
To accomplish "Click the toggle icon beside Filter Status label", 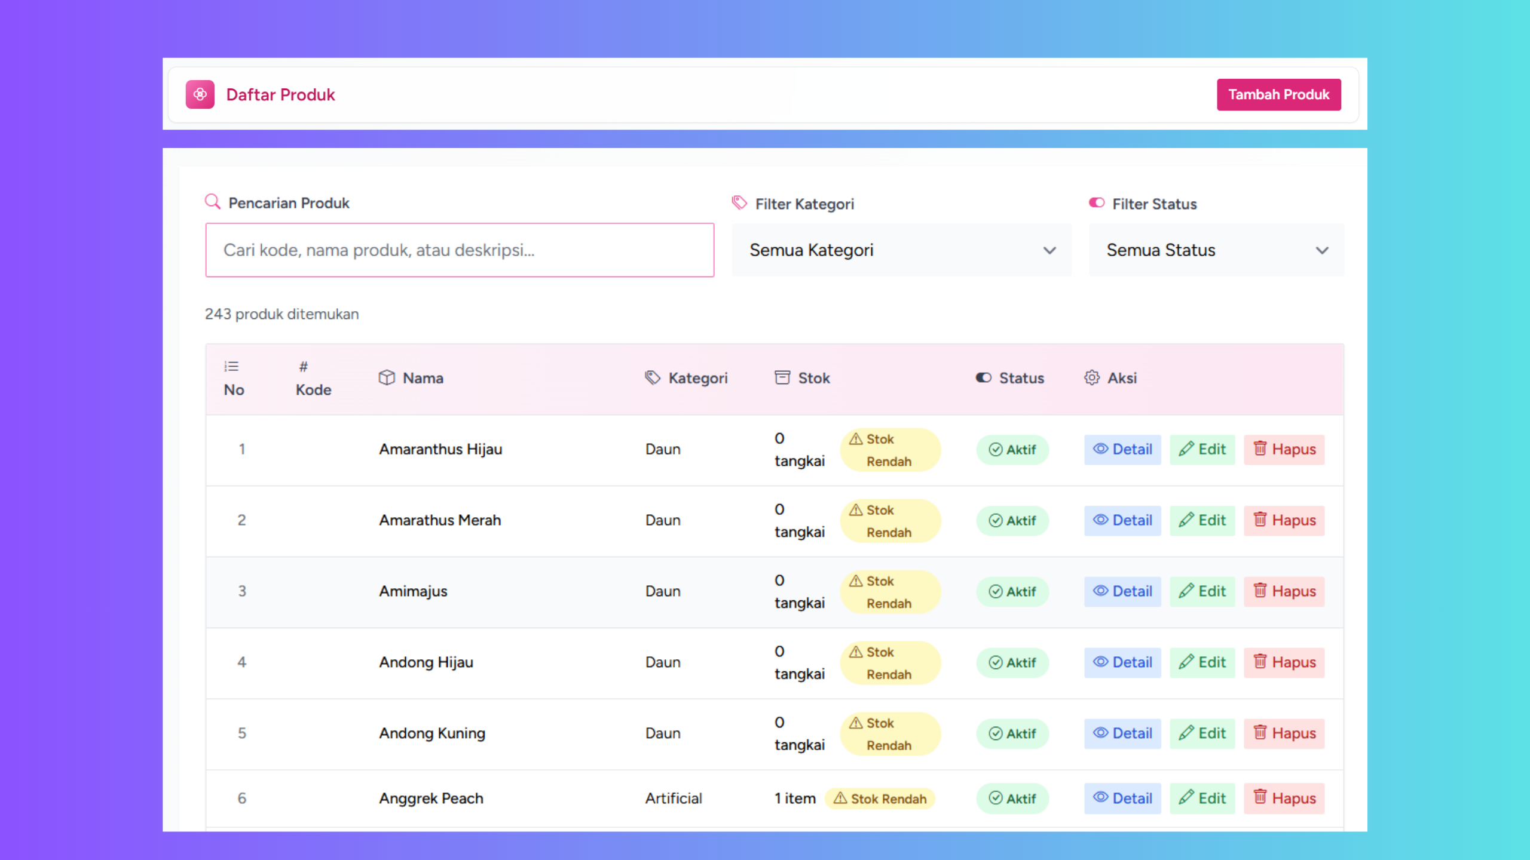I will 1097,203.
